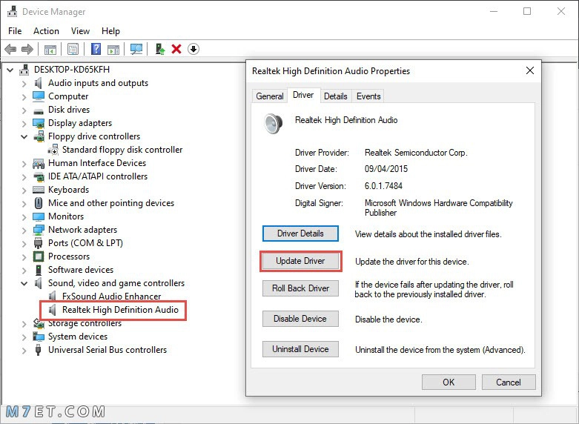Click Show/Hide Console Tree toolbar icon
Image resolution: width=579 pixels, height=424 pixels.
pyautogui.click(x=50, y=49)
